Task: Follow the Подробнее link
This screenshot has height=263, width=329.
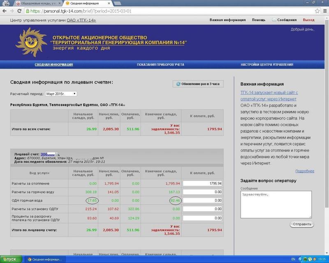Action: 304,171
